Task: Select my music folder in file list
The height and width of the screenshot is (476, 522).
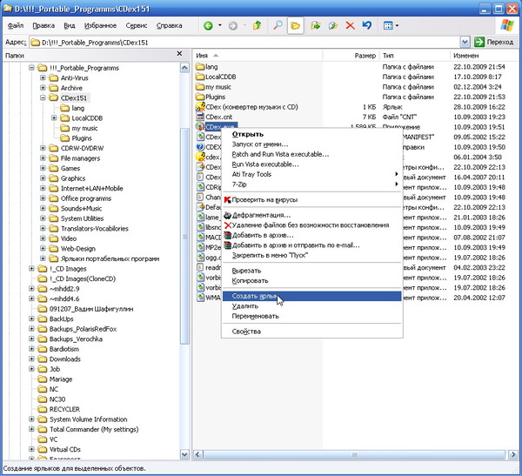Action: click(x=218, y=87)
